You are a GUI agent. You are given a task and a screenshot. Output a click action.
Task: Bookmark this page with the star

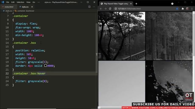click(177, 9)
